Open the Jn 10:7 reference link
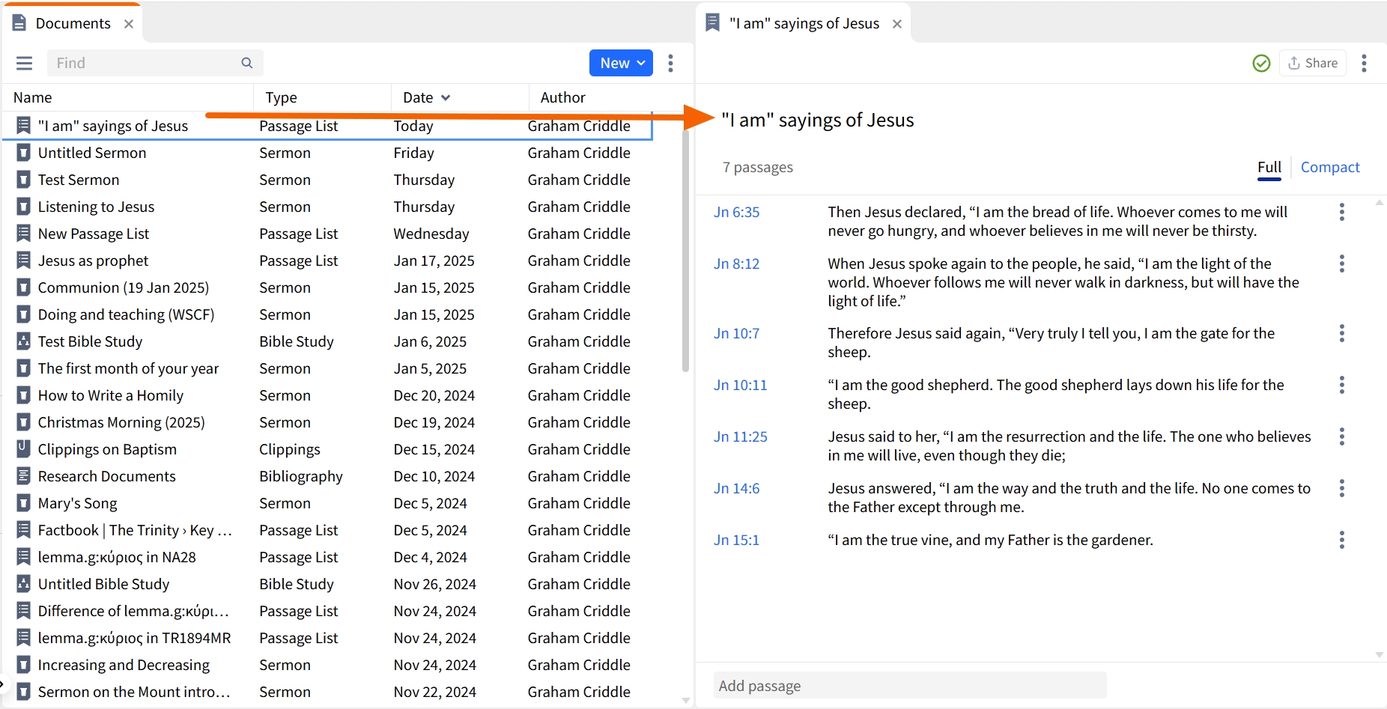The height and width of the screenshot is (709, 1387). pyautogui.click(x=736, y=333)
